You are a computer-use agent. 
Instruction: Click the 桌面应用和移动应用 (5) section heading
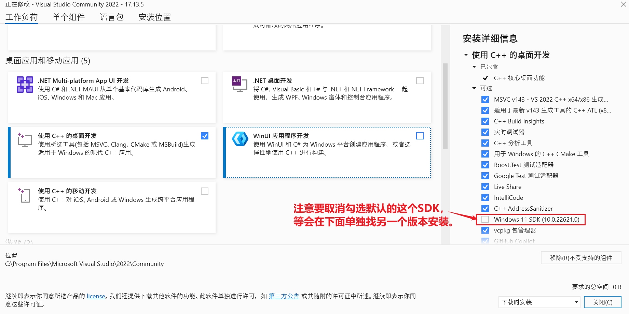coord(48,61)
